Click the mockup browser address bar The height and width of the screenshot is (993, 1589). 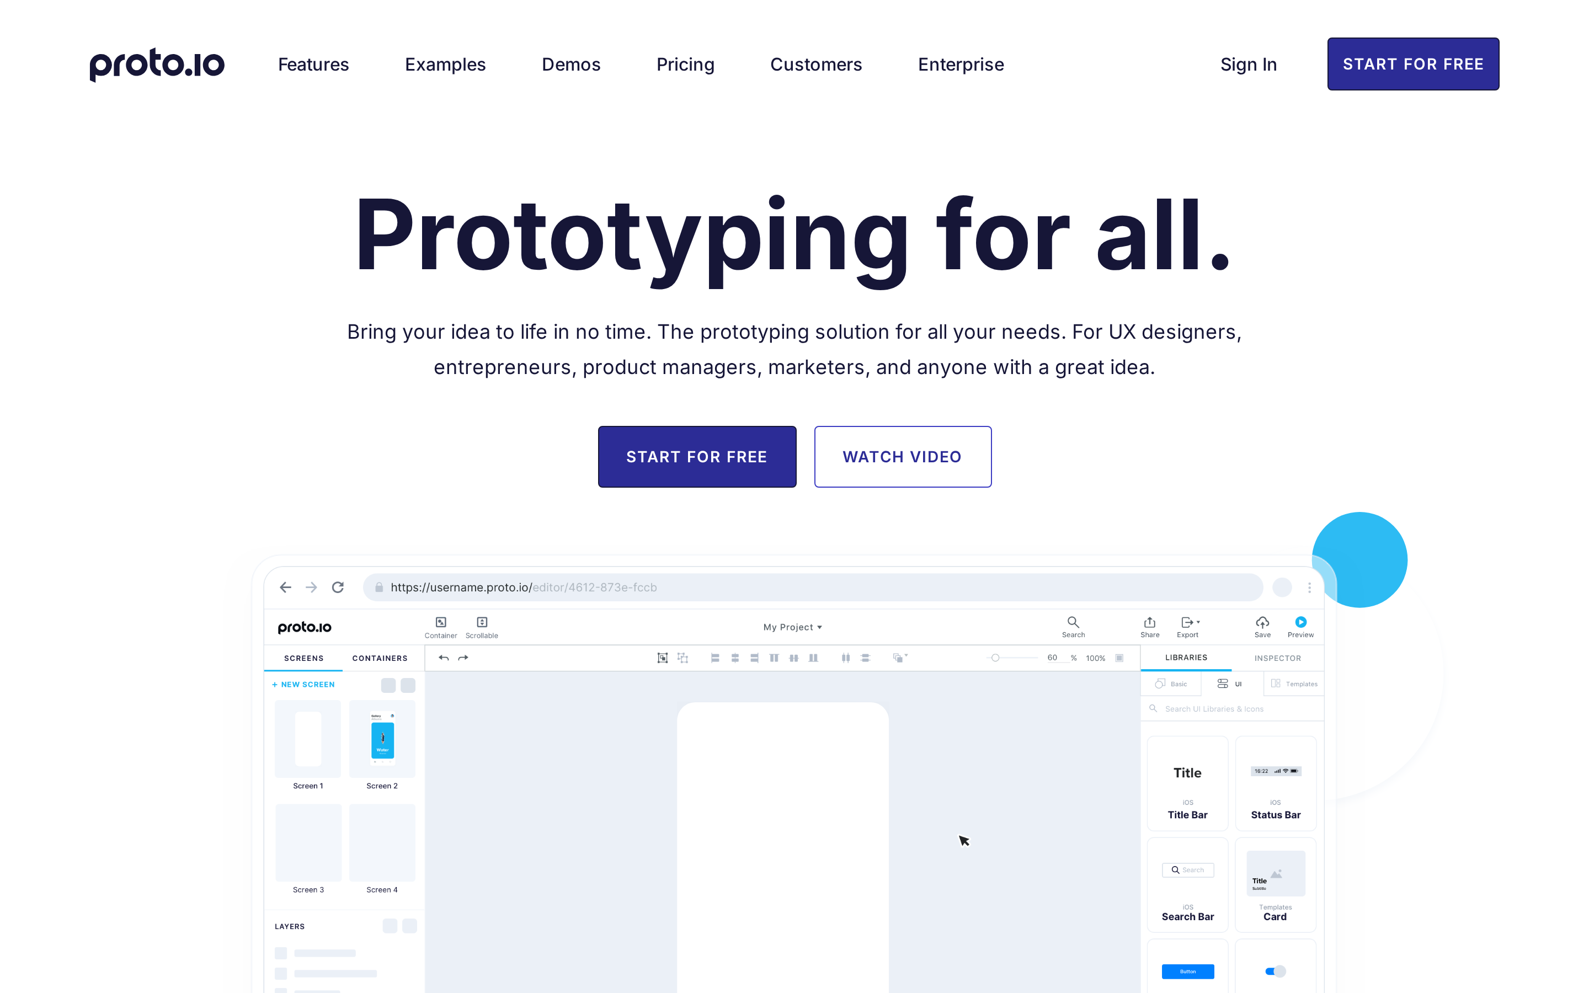point(813,587)
